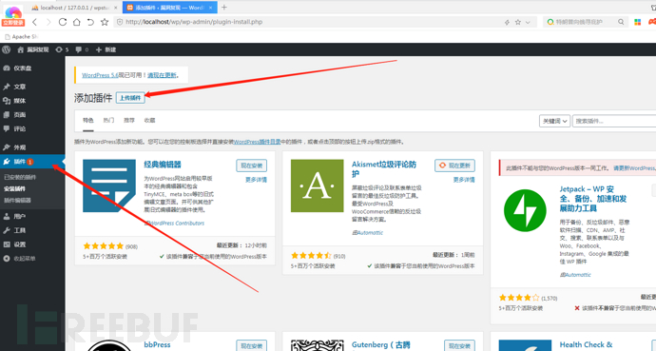Expand the address bar dropdown chevron

coord(528,22)
